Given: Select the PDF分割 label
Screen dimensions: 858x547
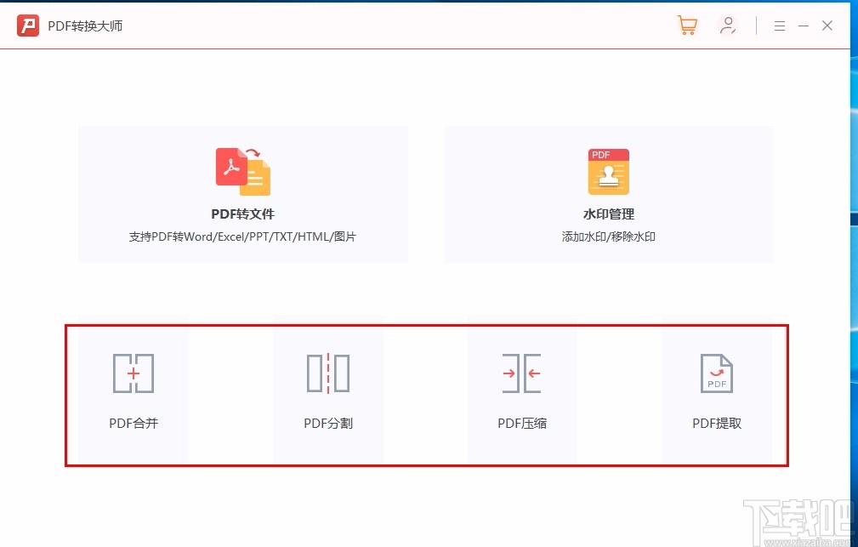Looking at the screenshot, I should (x=328, y=424).
